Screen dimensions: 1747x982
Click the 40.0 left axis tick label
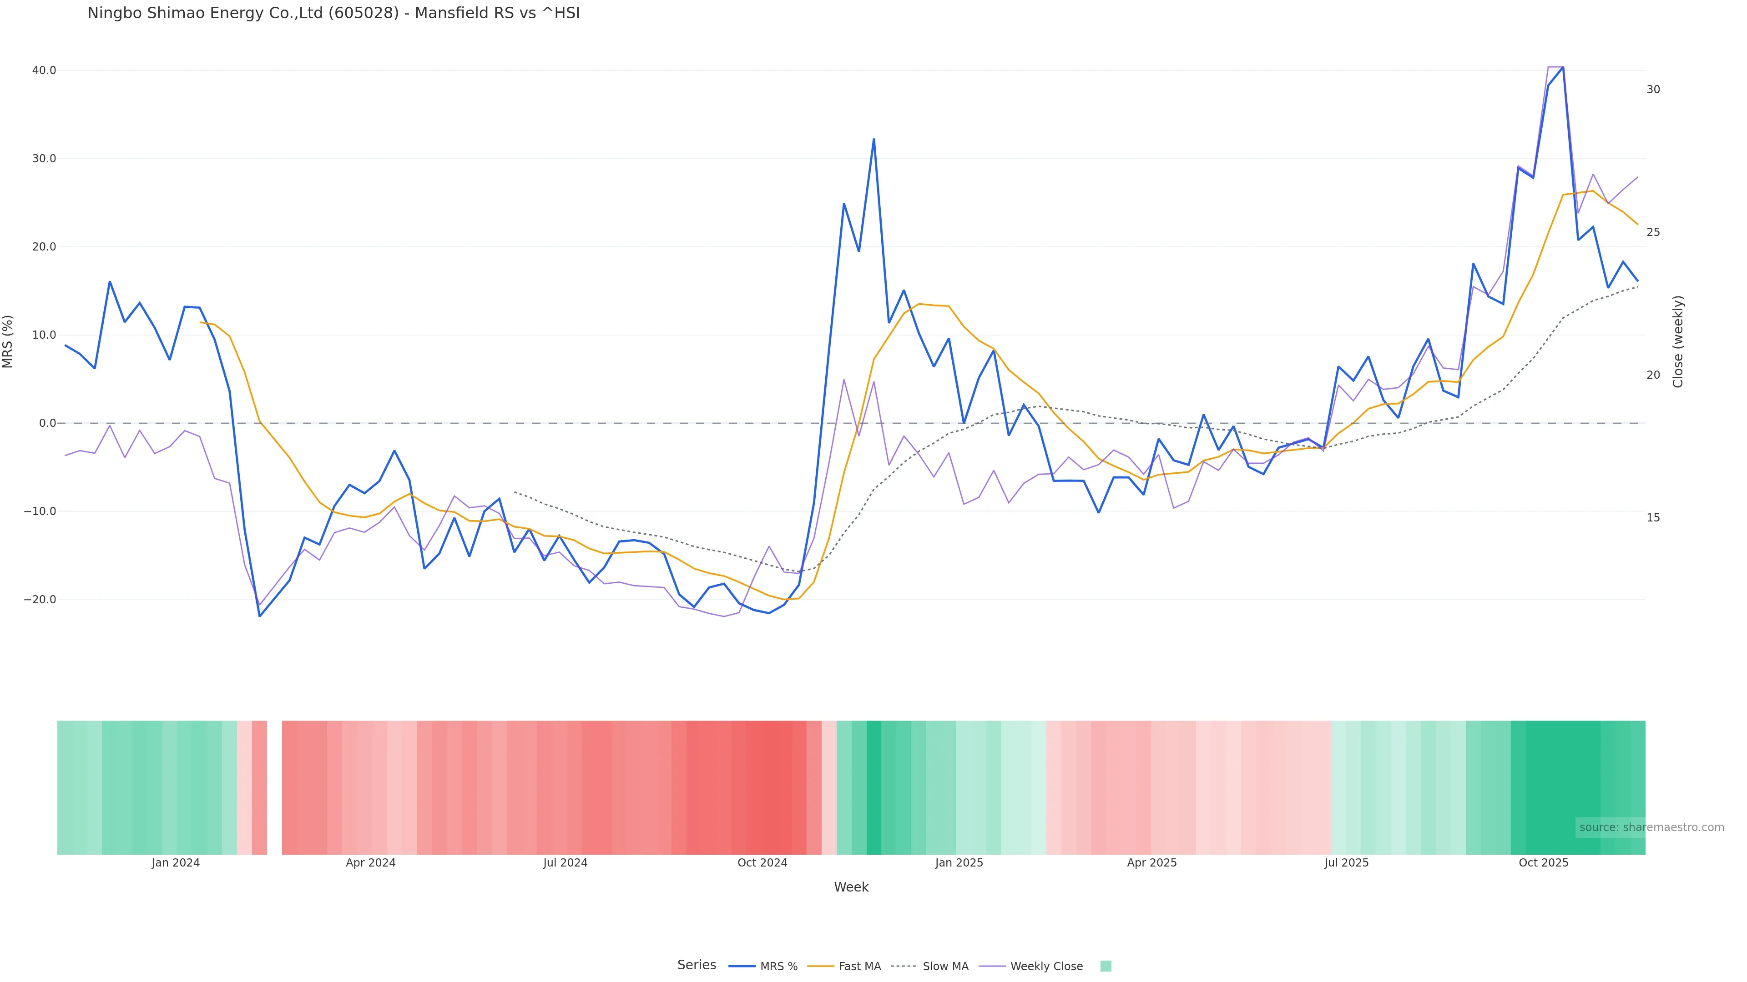click(x=44, y=70)
